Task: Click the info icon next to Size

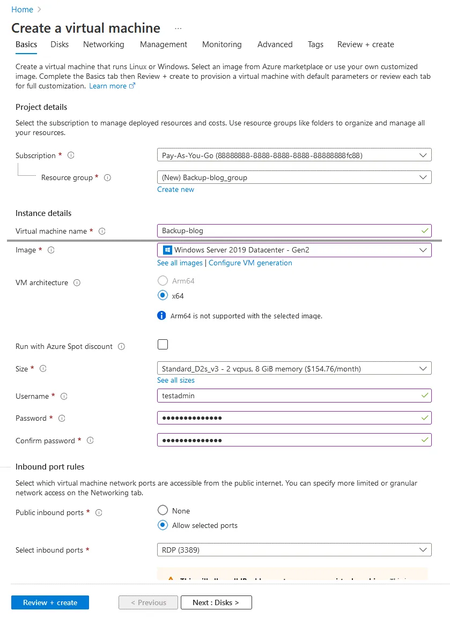Action: 43,368
